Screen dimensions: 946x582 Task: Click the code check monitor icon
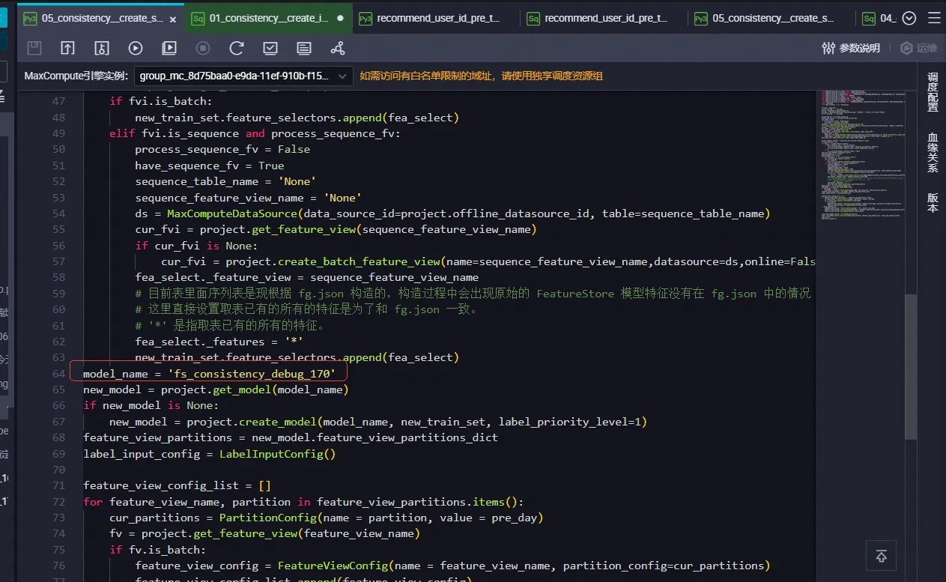270,48
